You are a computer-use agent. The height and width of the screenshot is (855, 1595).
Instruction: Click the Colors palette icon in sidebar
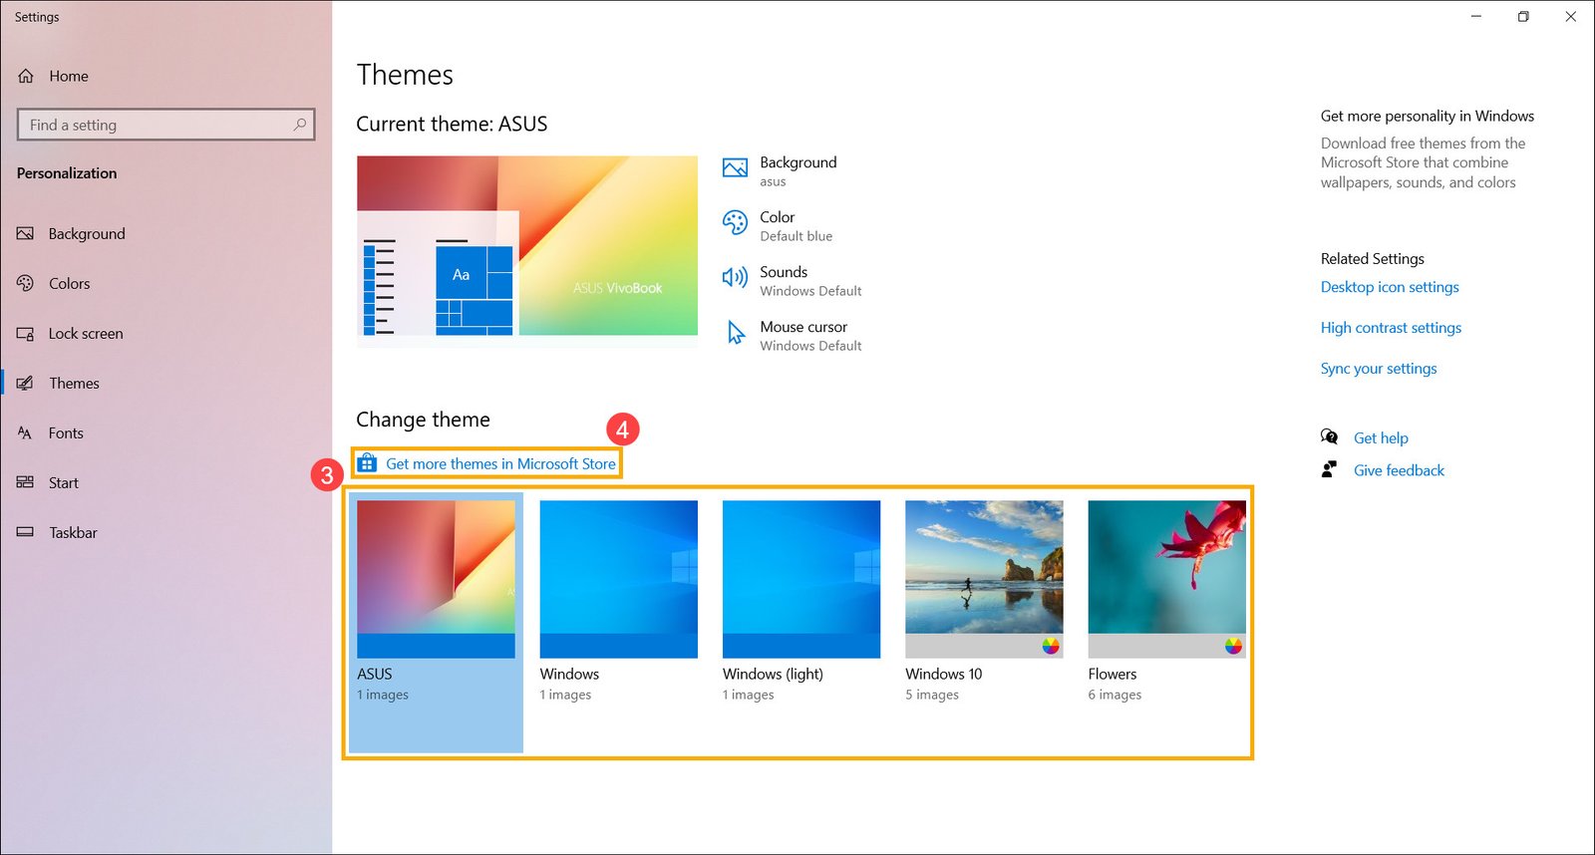point(25,283)
